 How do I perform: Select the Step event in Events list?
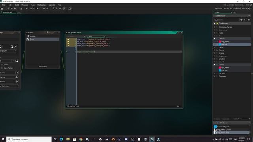43,39
